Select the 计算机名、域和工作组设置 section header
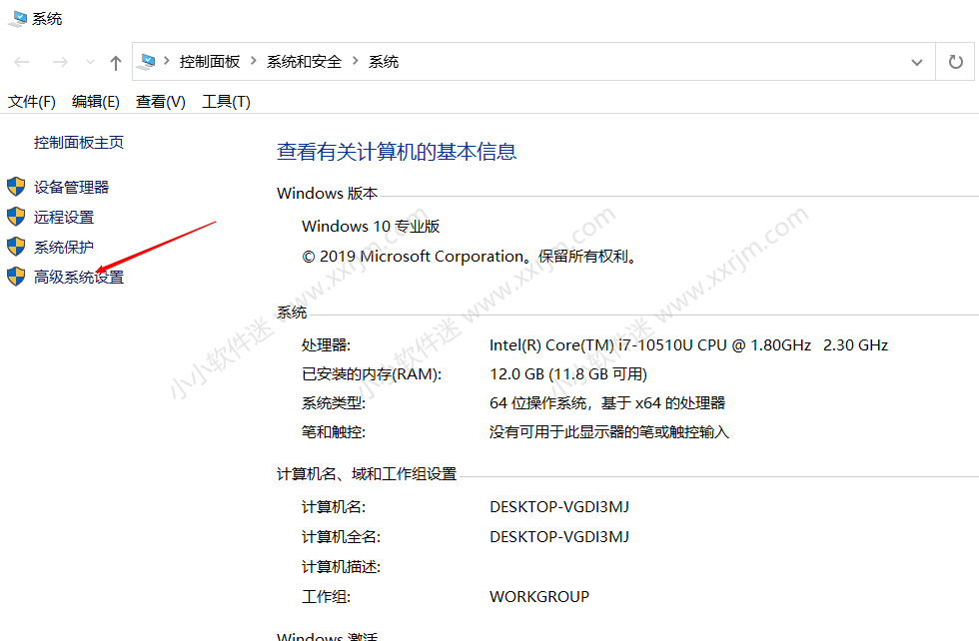The height and width of the screenshot is (641, 979). click(367, 474)
